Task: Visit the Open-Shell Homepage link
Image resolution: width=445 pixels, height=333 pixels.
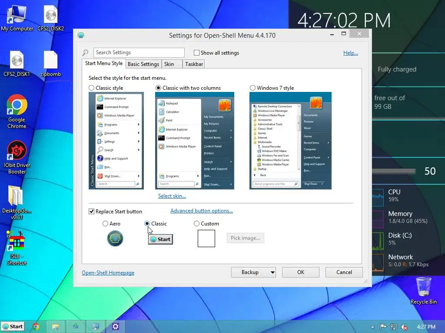Action: 108,273
